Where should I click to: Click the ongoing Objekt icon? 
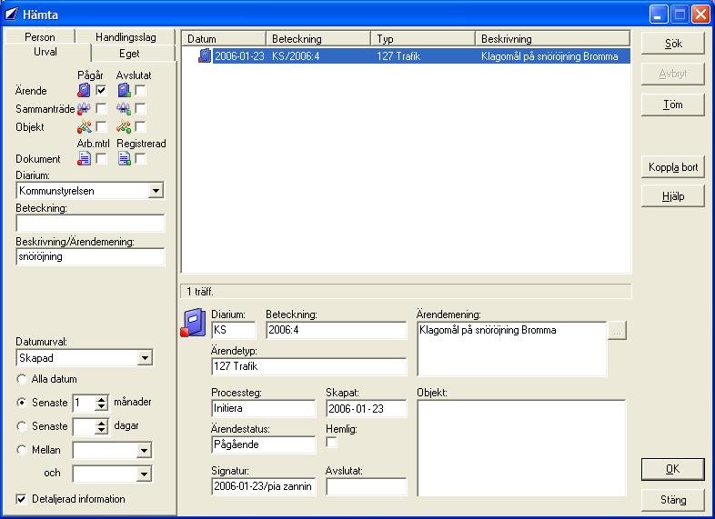[84, 126]
